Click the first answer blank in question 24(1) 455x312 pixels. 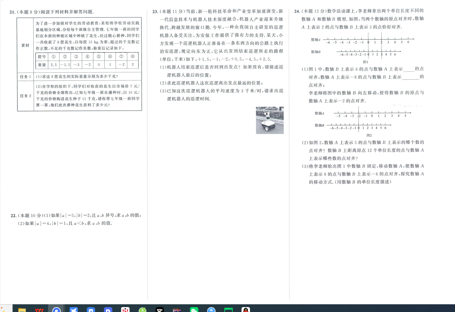pyautogui.click(x=409, y=69)
